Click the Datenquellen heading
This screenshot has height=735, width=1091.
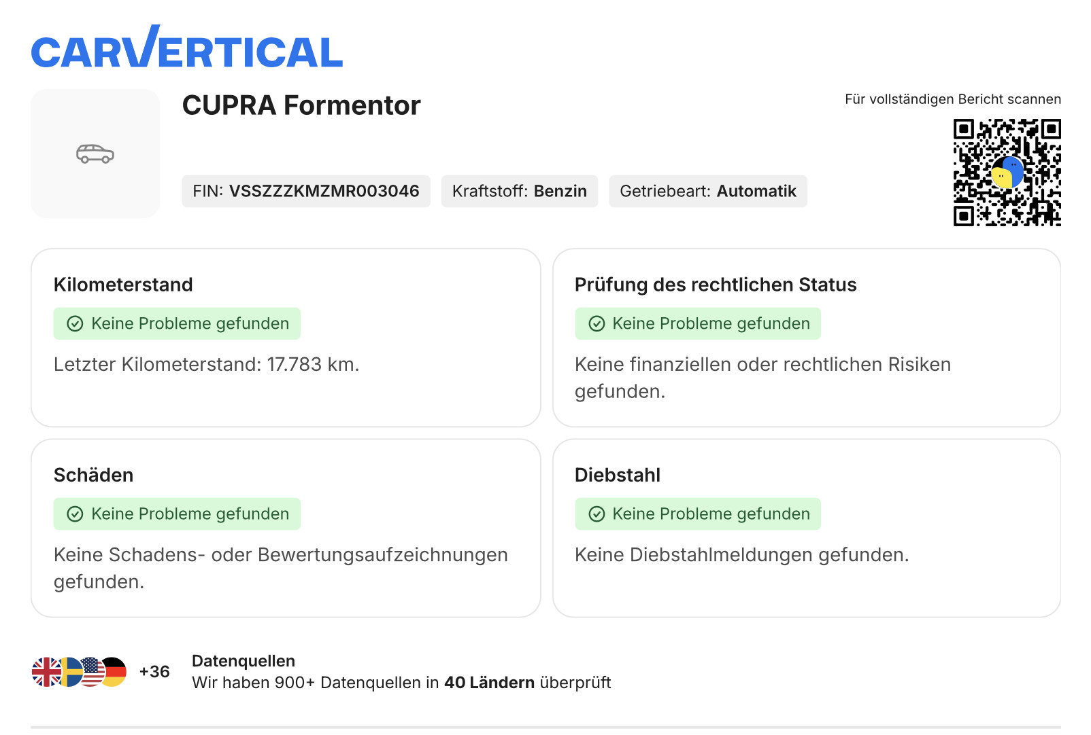244,661
